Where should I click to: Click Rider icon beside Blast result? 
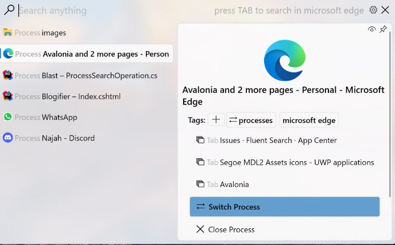(x=7, y=75)
